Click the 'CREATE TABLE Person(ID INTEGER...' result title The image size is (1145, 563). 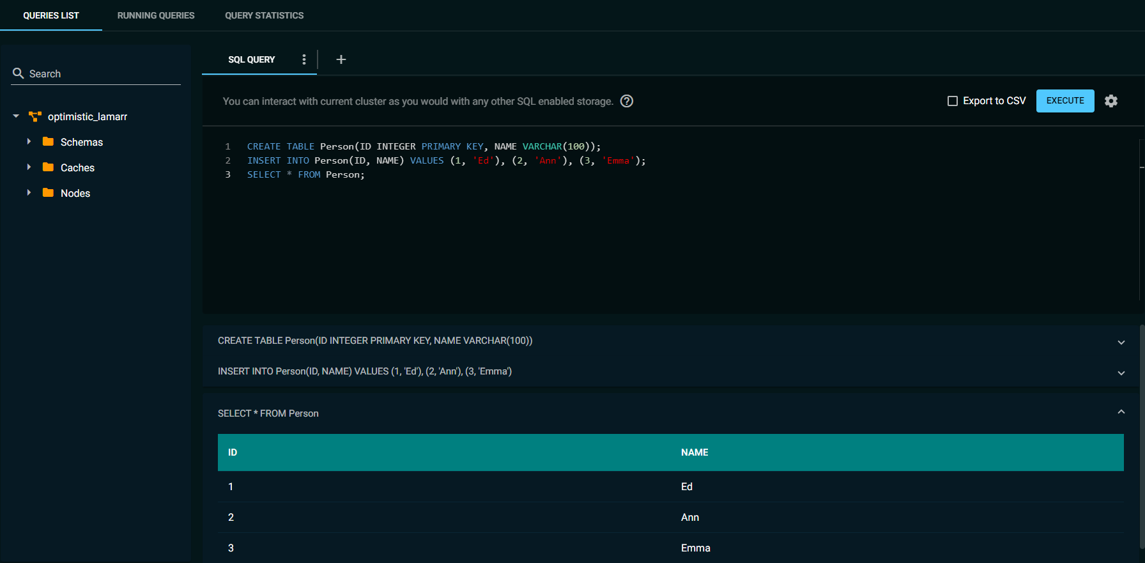pyautogui.click(x=375, y=341)
